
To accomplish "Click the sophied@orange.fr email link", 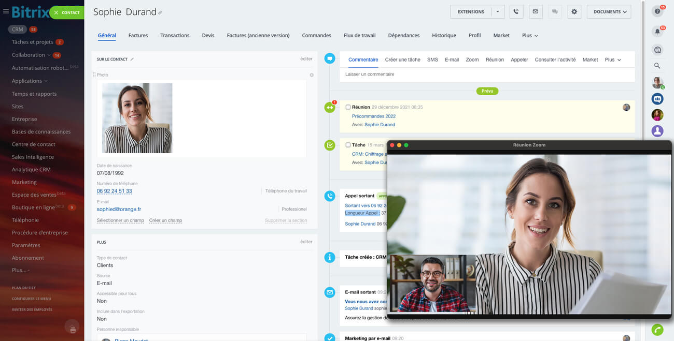I will [119, 210].
